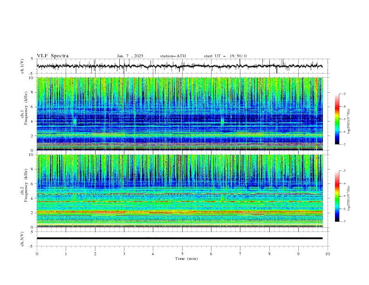Click the "station=ATH" header label
The width and height of the screenshot is (369, 285).
(x=173, y=56)
